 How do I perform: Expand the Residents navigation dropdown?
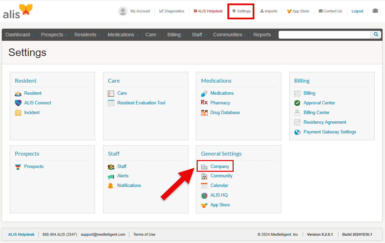click(x=87, y=35)
